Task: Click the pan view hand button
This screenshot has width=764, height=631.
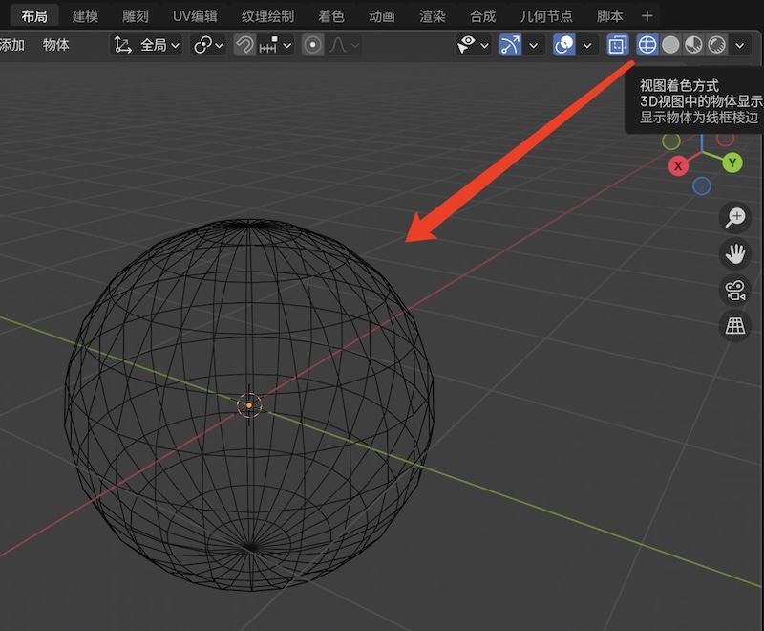Action: click(735, 253)
